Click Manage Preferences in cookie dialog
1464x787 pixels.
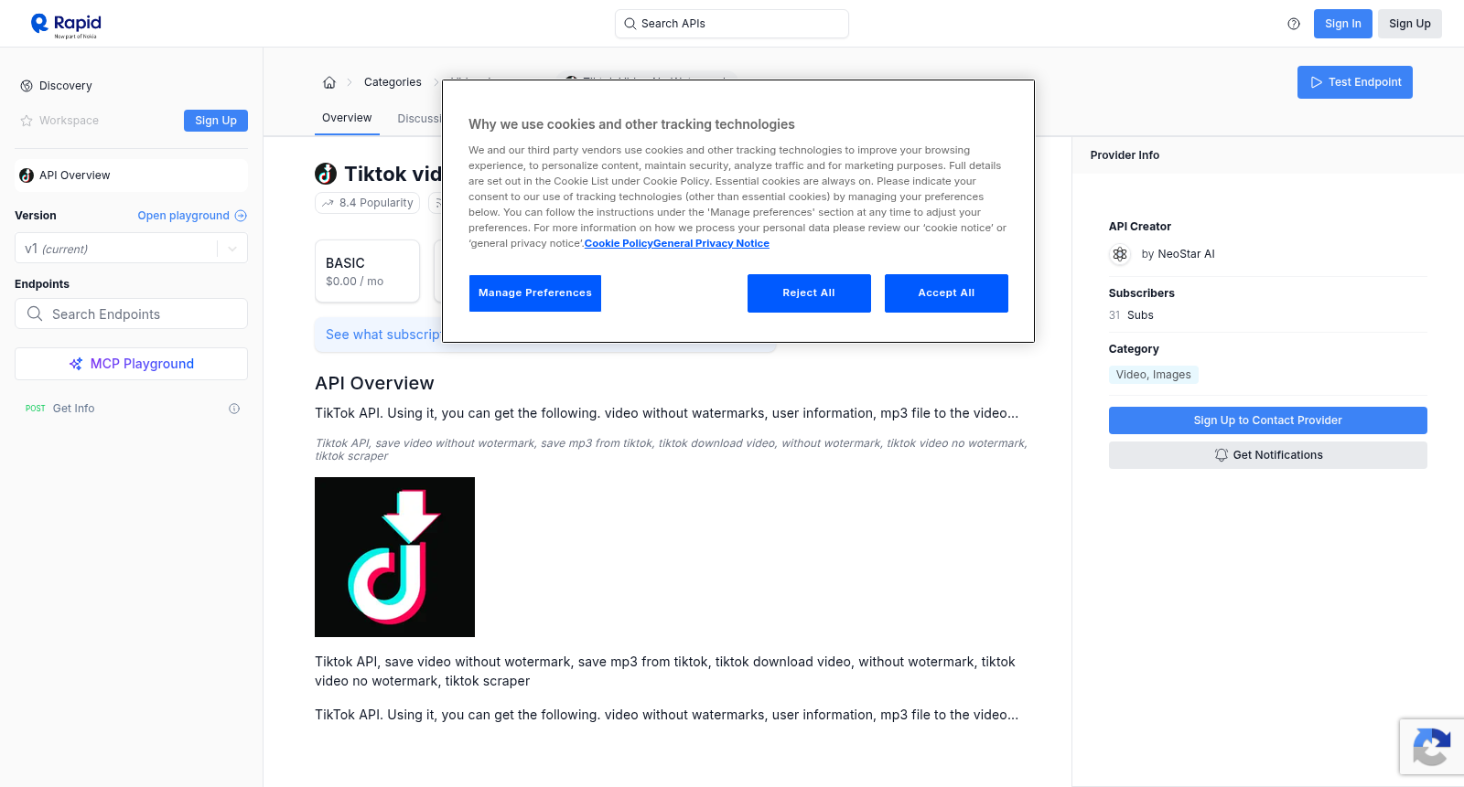[535, 293]
